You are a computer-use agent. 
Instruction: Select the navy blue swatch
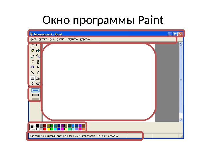tap(59, 125)
